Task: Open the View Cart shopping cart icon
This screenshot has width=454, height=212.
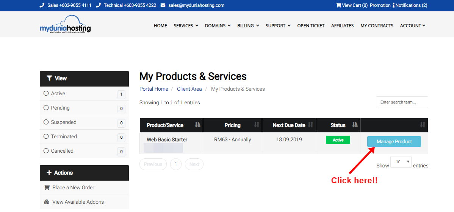Action: pos(338,5)
